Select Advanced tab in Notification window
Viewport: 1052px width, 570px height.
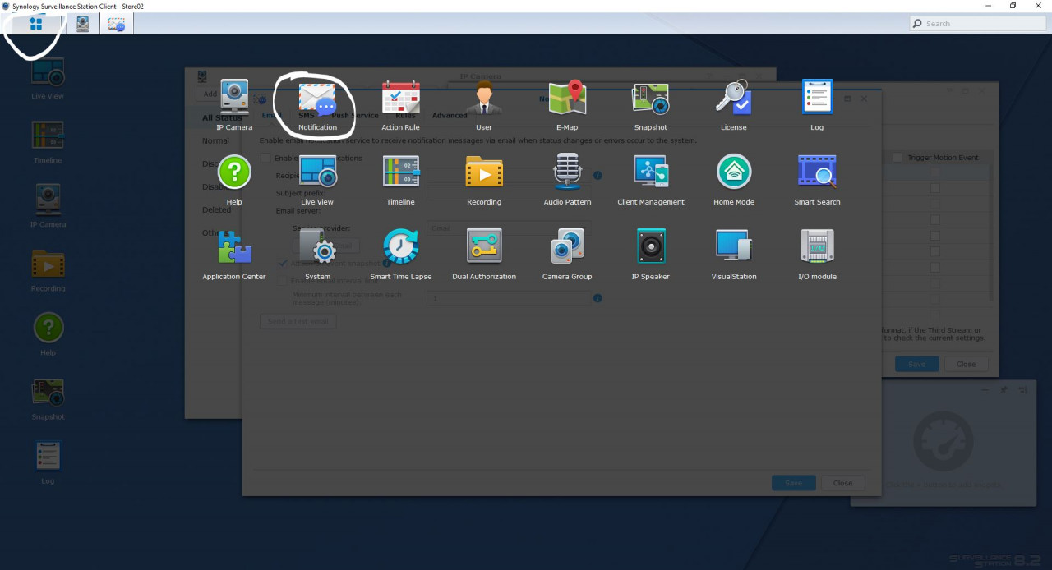[x=450, y=116]
